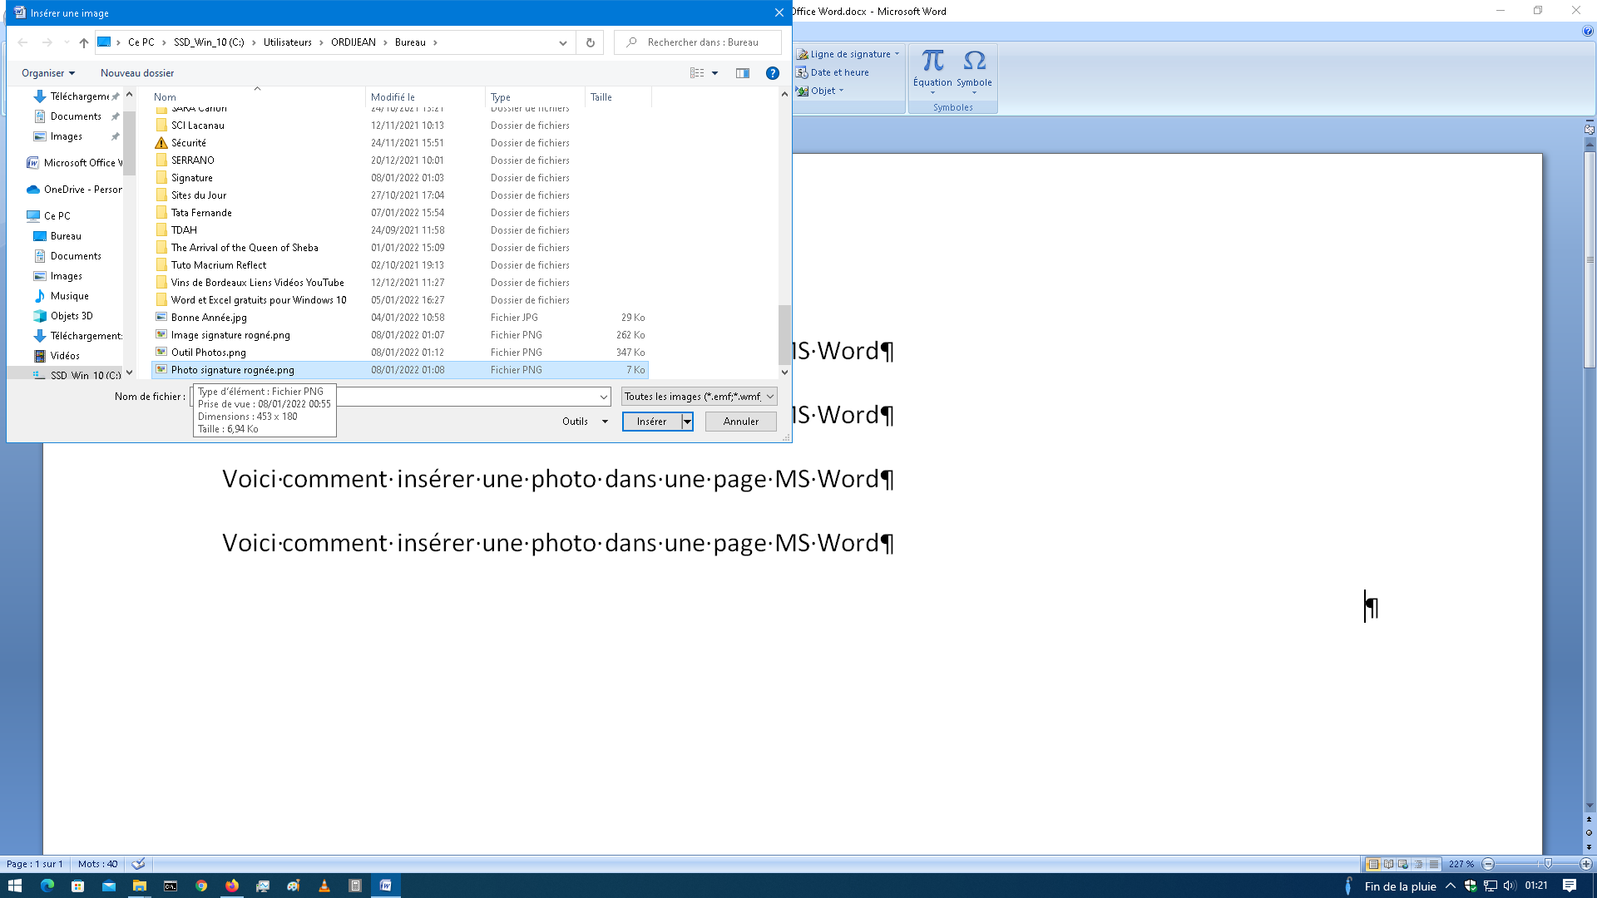Expand the Organiser menu
Screen dimensions: 1597x898
(48, 73)
